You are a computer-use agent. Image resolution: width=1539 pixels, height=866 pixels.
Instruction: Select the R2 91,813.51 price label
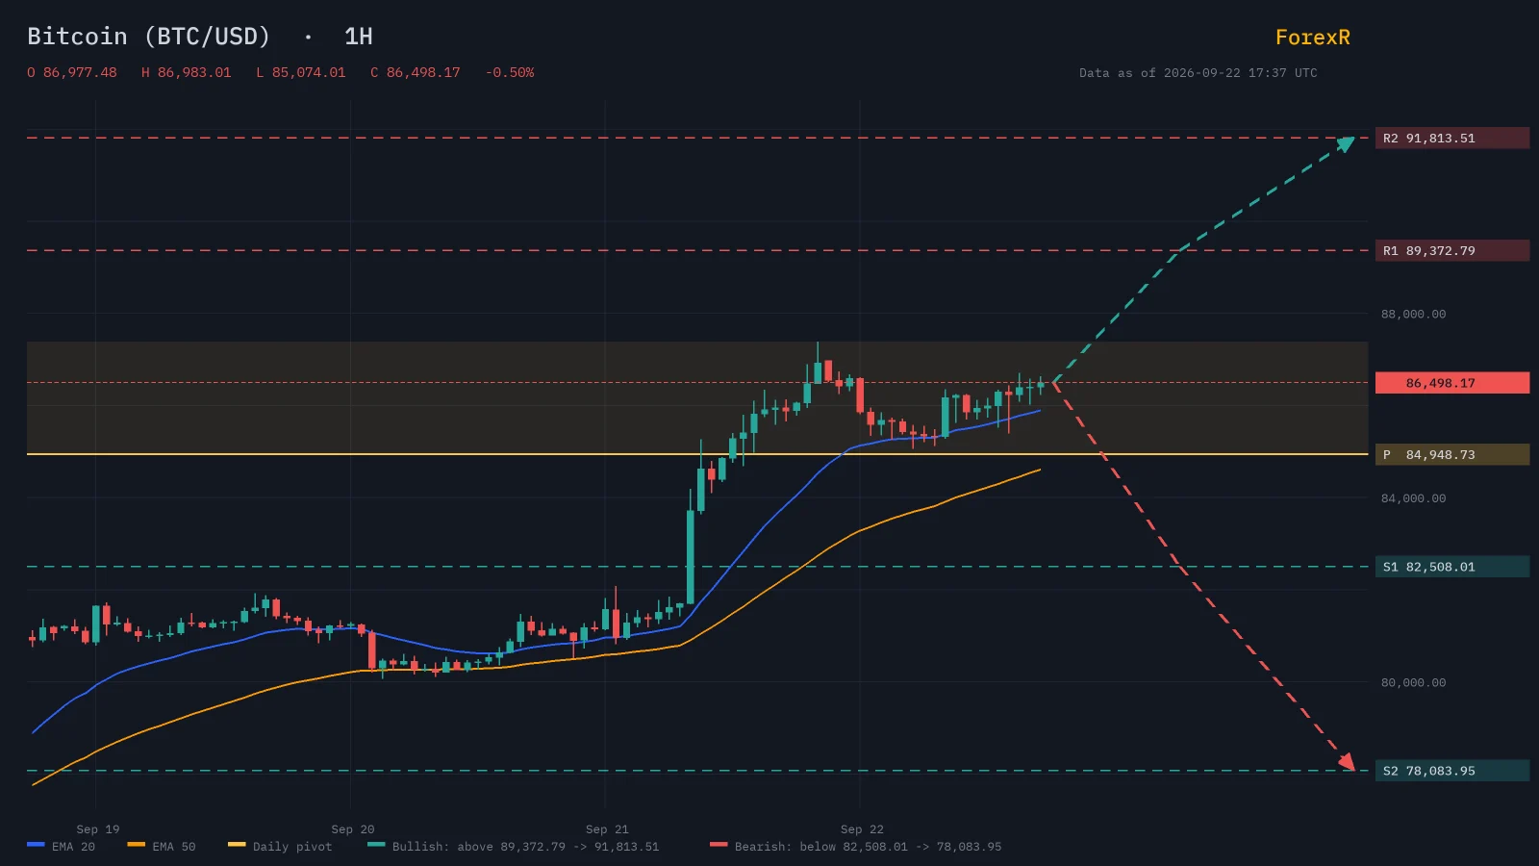[x=1452, y=138]
